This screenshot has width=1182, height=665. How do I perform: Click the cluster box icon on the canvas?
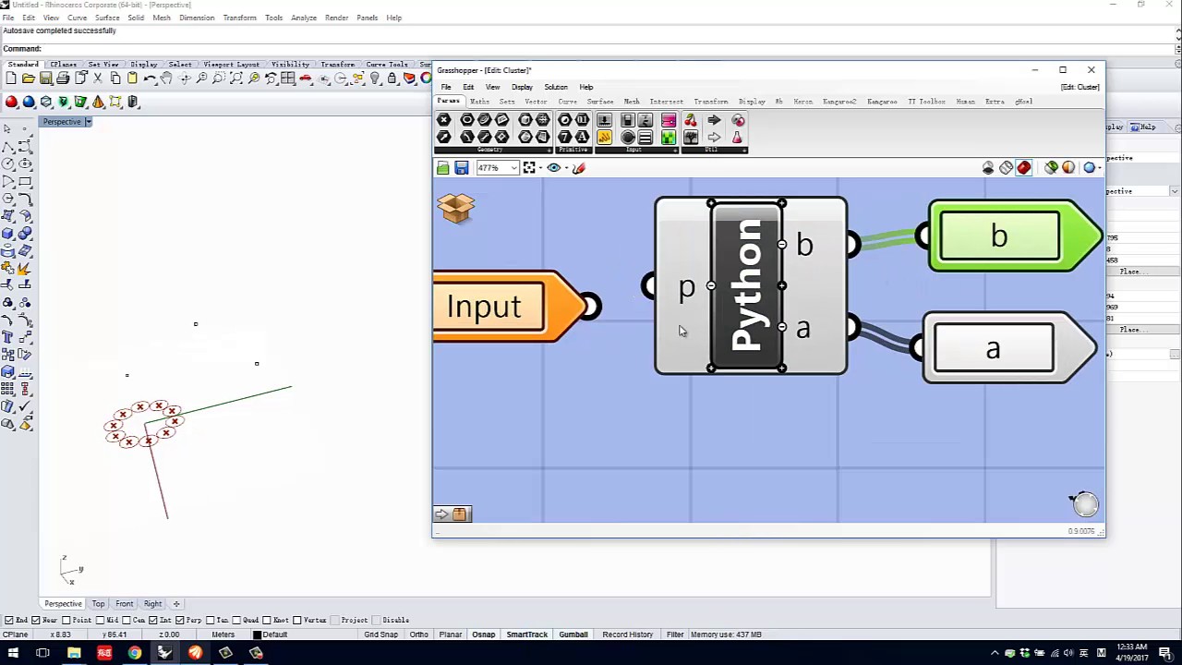pos(456,209)
